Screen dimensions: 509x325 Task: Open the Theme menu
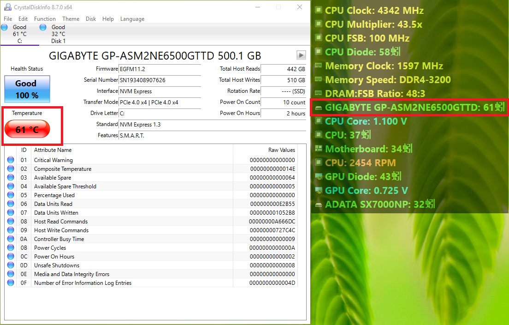(x=71, y=19)
